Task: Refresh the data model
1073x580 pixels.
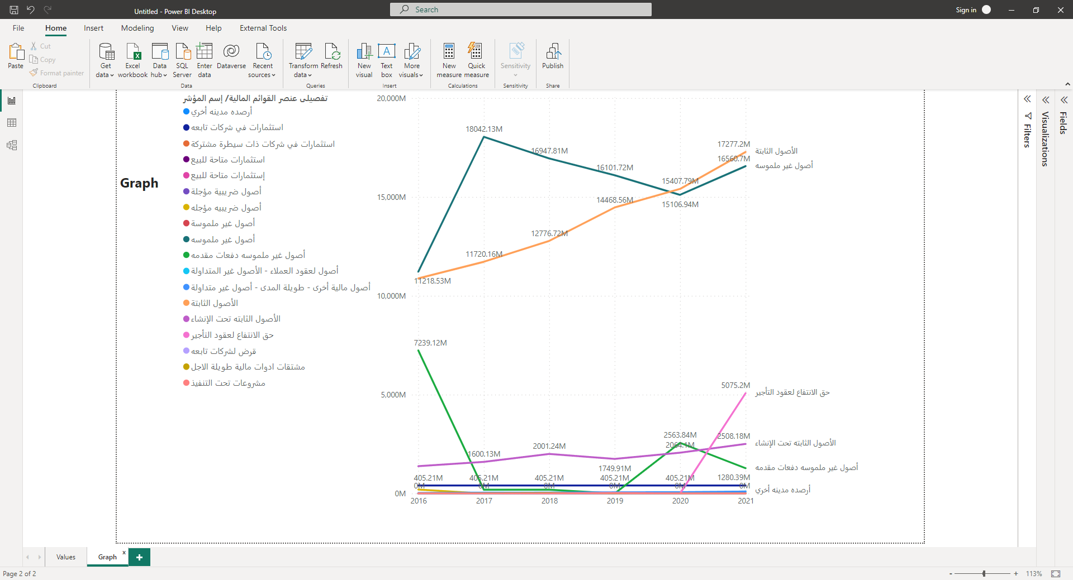Action: [x=332, y=59]
